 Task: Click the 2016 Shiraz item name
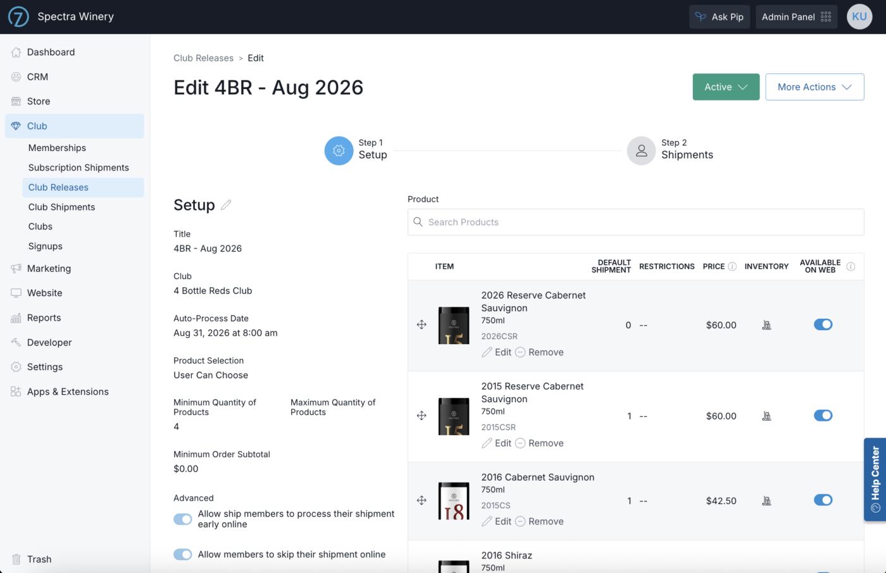pyautogui.click(x=507, y=555)
